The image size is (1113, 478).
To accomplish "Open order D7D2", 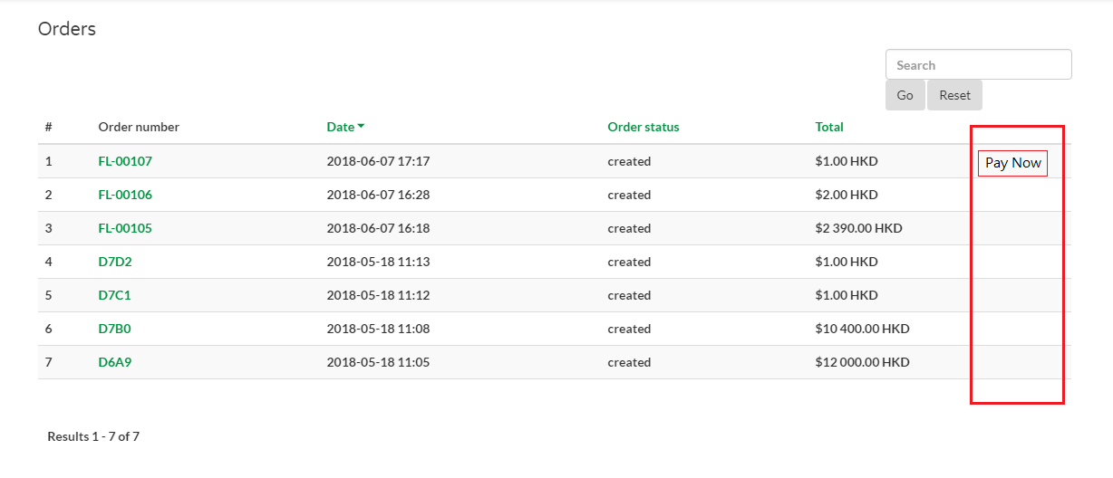I will (x=115, y=262).
